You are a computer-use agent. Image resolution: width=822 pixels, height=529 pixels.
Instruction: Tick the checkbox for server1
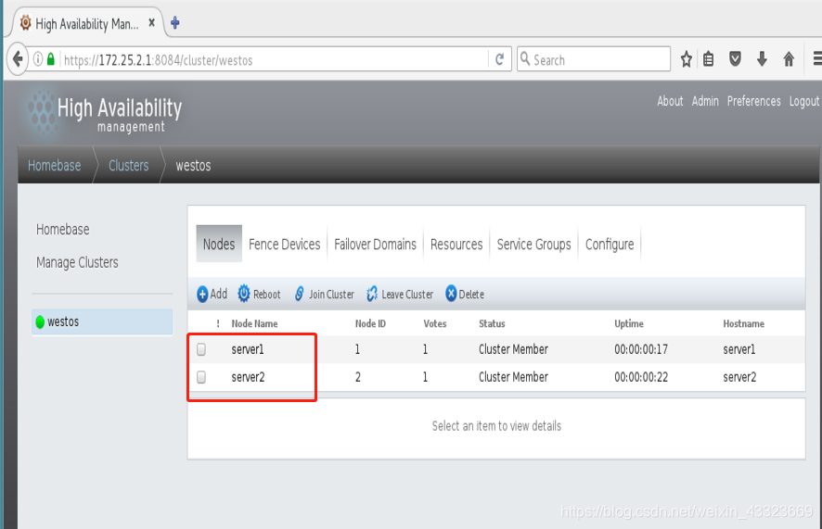click(201, 349)
